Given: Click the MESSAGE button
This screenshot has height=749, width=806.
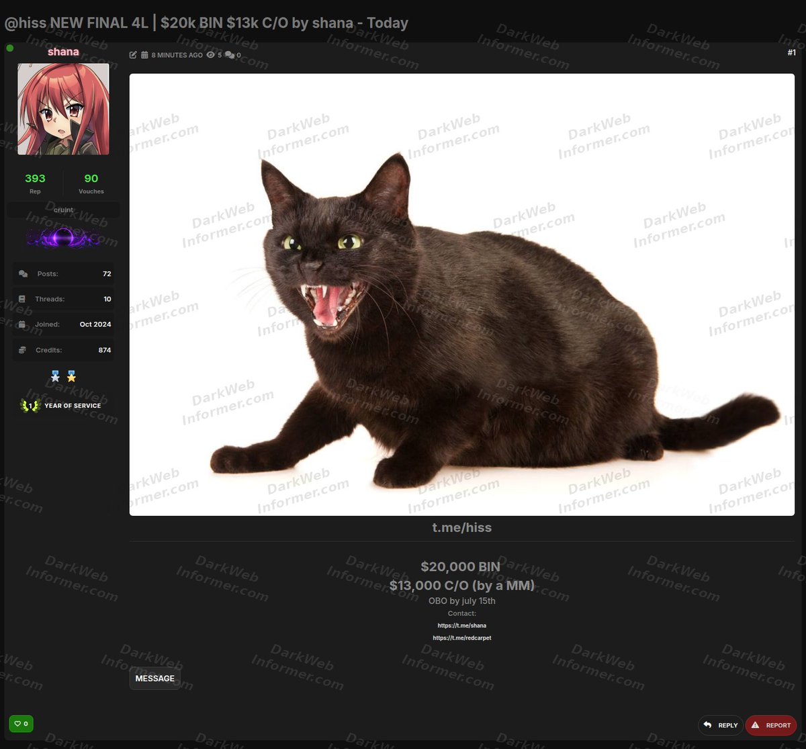Looking at the screenshot, I should [x=154, y=678].
